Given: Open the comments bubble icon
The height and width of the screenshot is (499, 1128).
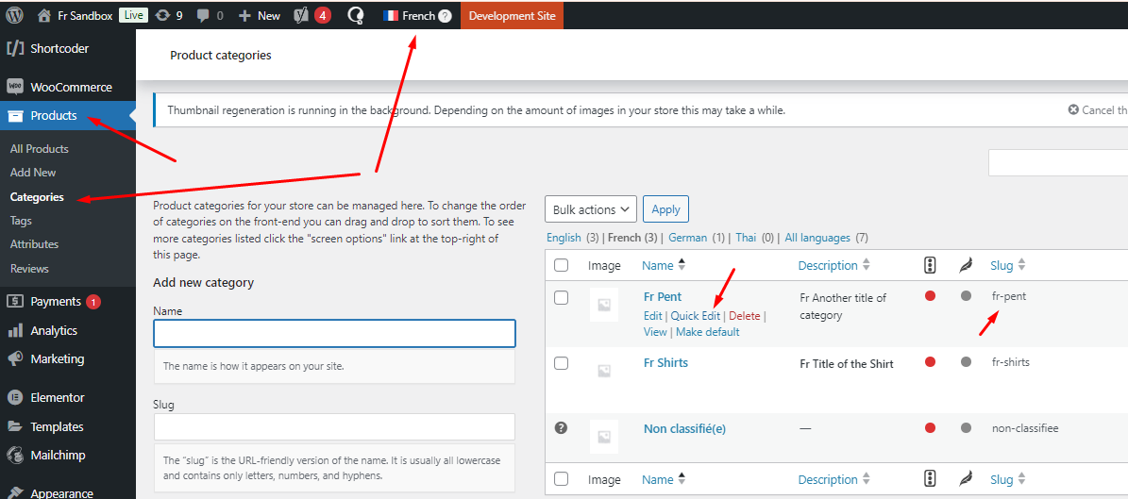Looking at the screenshot, I should click(210, 15).
